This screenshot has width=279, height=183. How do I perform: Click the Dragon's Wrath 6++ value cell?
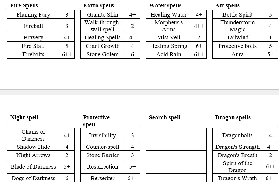tap(270, 178)
